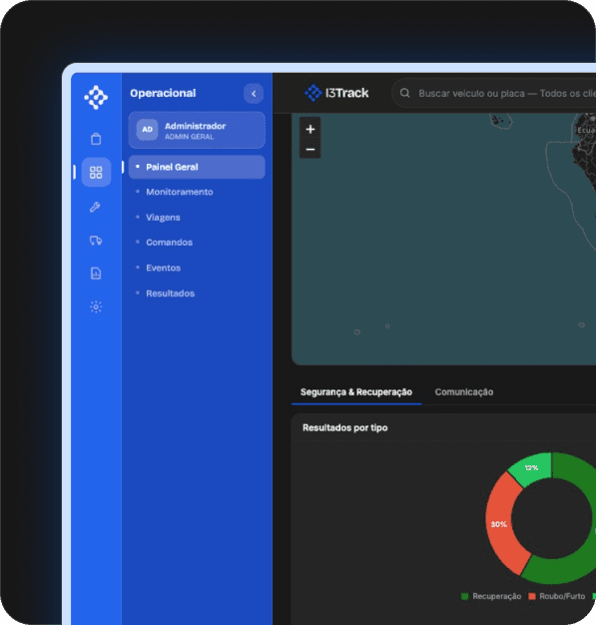This screenshot has width=596, height=625.
Task: Open Eventos menu item
Action: pyautogui.click(x=163, y=268)
